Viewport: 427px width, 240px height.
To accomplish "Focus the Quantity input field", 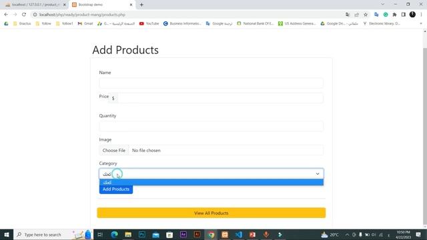I will 211,126.
